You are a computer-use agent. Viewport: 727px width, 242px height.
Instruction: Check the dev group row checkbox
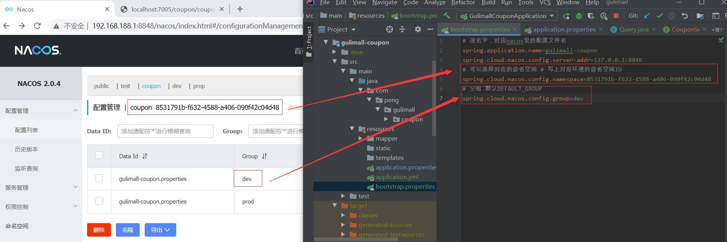99,178
